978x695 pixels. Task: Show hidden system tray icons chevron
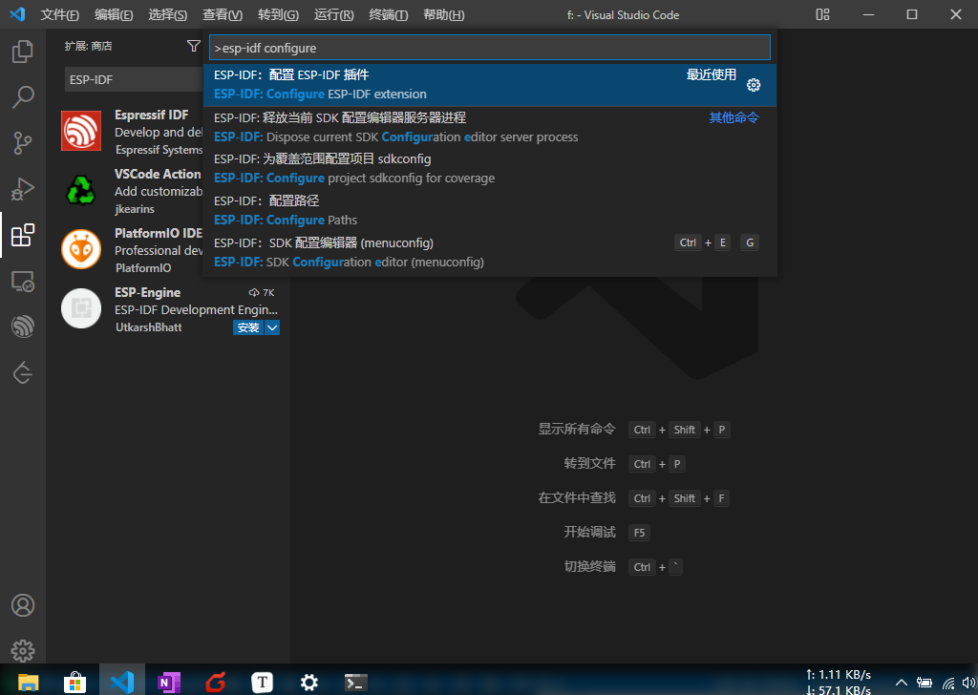902,683
